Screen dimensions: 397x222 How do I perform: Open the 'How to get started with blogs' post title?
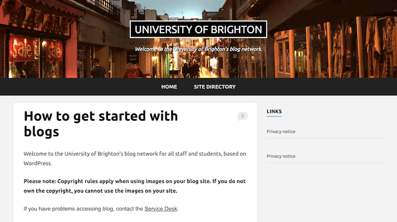[x=101, y=124]
